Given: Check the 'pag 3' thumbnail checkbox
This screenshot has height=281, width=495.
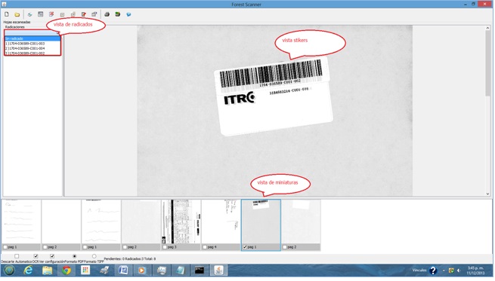Looking at the screenshot, I should (x=165, y=247).
